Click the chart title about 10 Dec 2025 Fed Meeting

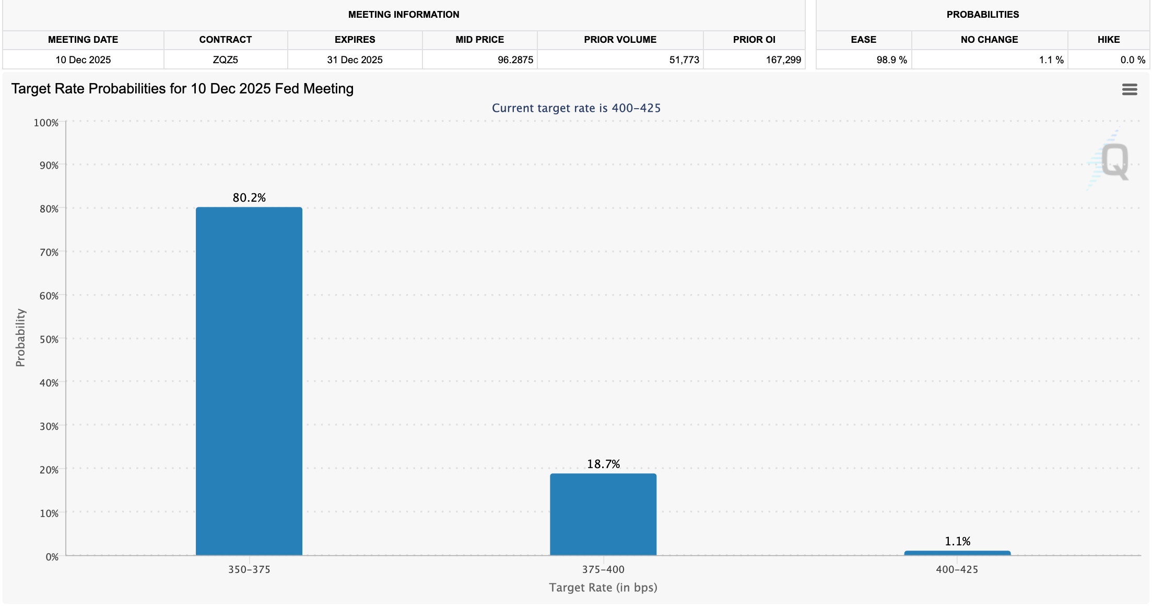tap(182, 89)
